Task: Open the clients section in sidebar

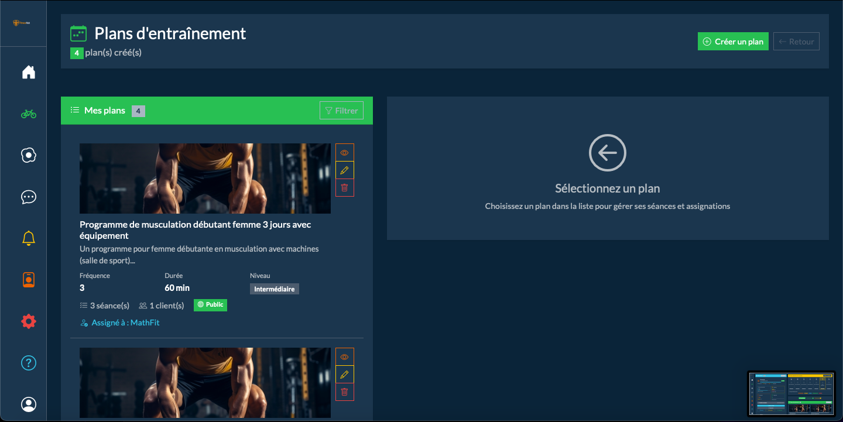Action: pos(28,155)
